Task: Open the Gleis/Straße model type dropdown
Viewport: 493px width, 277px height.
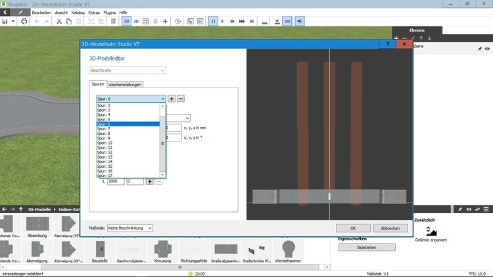Action: coord(128,70)
